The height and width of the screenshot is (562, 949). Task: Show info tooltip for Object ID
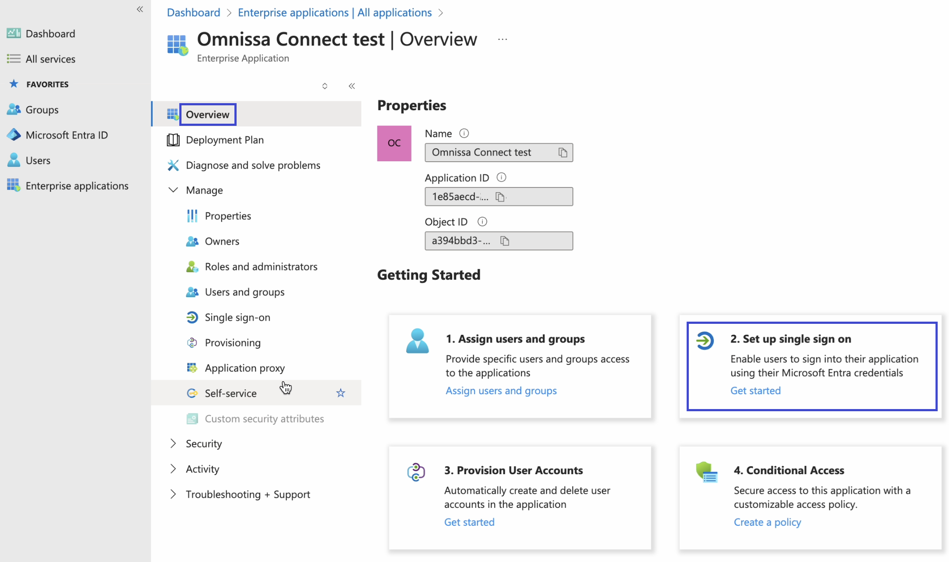[482, 222]
